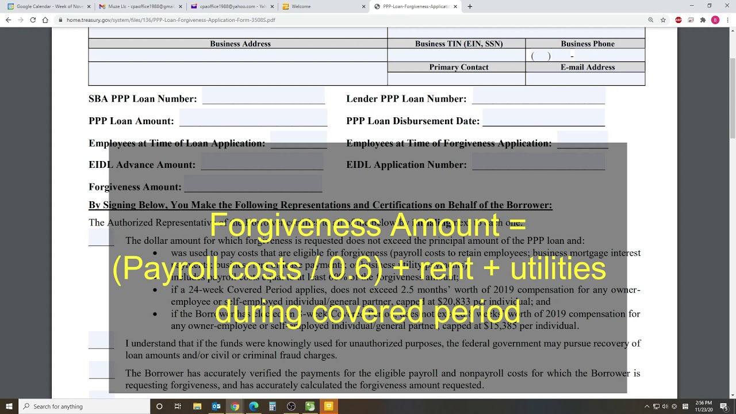
Task: Click the EIDL Application Number field
Action: pyautogui.click(x=538, y=162)
